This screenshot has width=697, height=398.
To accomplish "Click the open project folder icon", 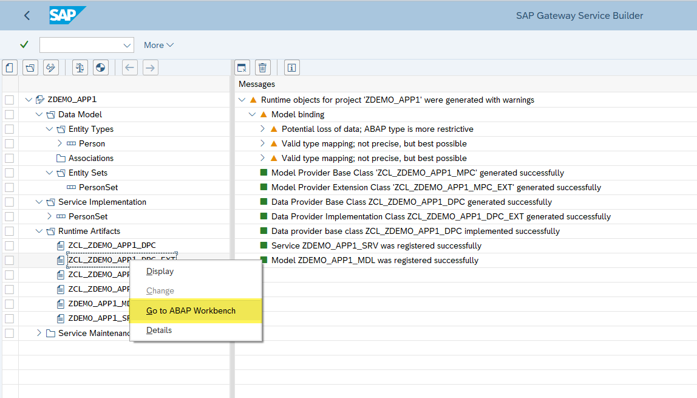I will [30, 67].
